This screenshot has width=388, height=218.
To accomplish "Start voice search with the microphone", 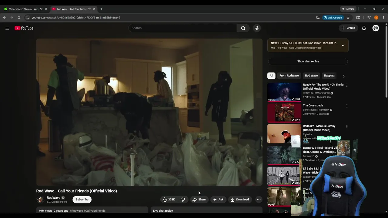I will coord(257,28).
